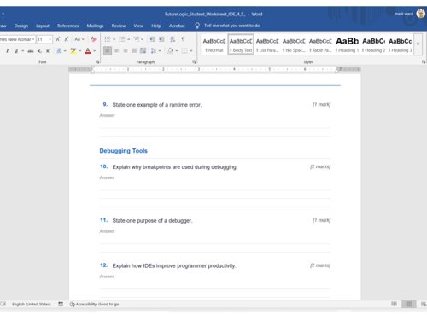Apply strikethrough formatting

tap(31, 51)
